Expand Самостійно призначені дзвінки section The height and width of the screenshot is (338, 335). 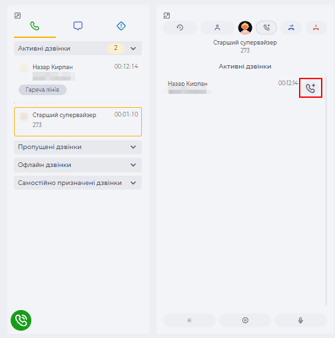[78, 183]
